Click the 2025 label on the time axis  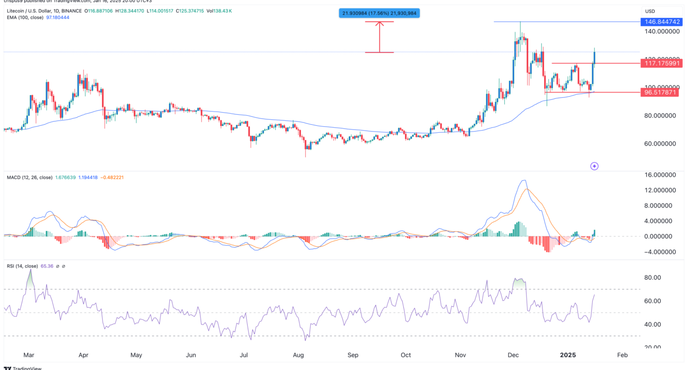(568, 355)
